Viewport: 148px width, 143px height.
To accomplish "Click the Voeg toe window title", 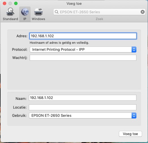I will click(x=74, y=4).
